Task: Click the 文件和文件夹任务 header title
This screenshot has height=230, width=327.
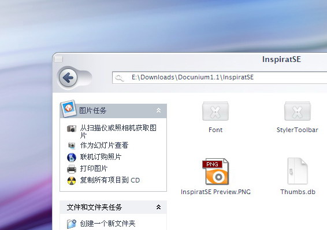Action: (x=94, y=207)
